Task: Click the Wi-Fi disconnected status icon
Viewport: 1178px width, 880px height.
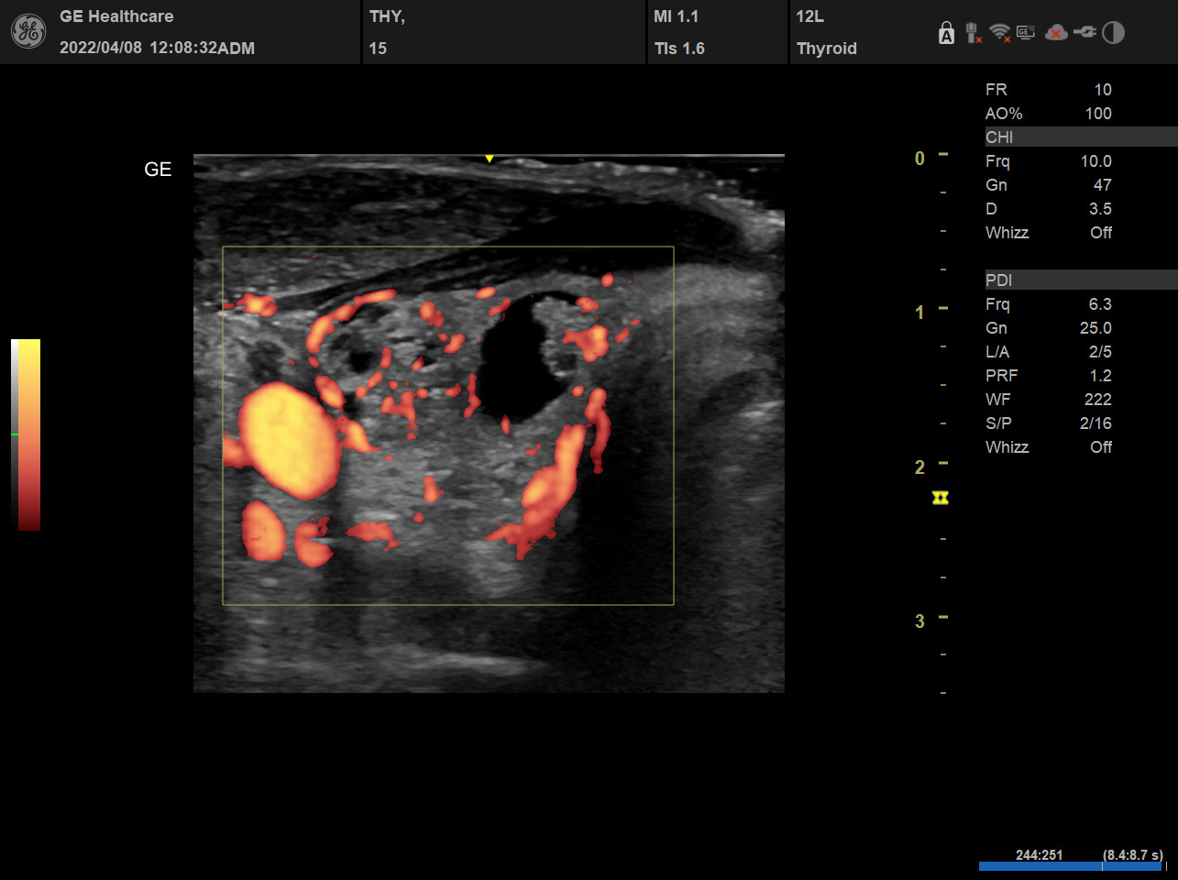Action: [1000, 34]
